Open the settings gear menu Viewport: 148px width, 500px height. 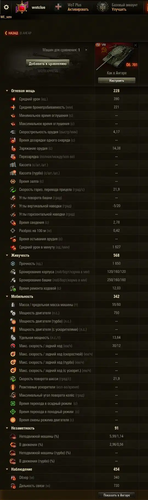(6, 7)
